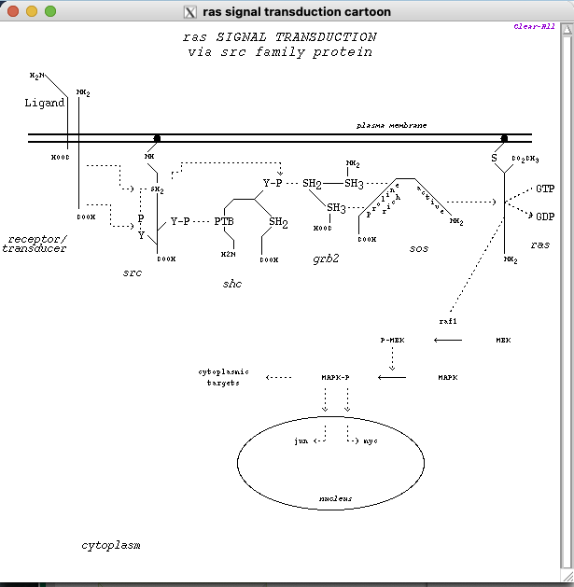Click the MAPK-P label

(x=335, y=377)
